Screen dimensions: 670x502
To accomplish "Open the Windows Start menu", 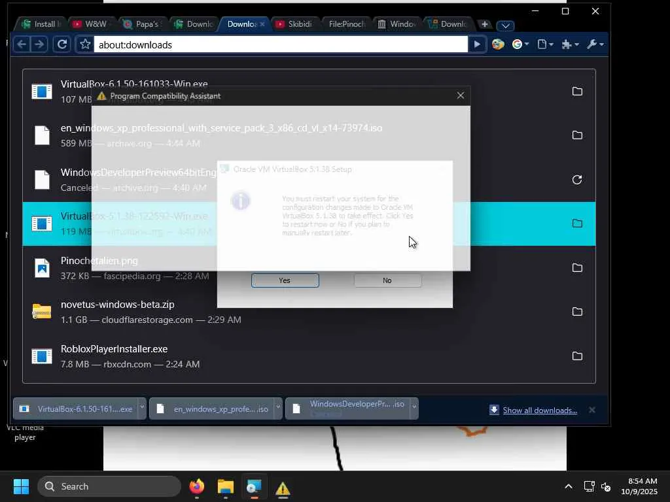I will coord(21,486).
